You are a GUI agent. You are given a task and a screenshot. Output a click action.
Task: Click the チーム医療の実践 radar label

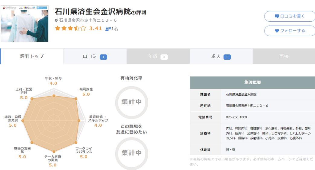(53, 158)
